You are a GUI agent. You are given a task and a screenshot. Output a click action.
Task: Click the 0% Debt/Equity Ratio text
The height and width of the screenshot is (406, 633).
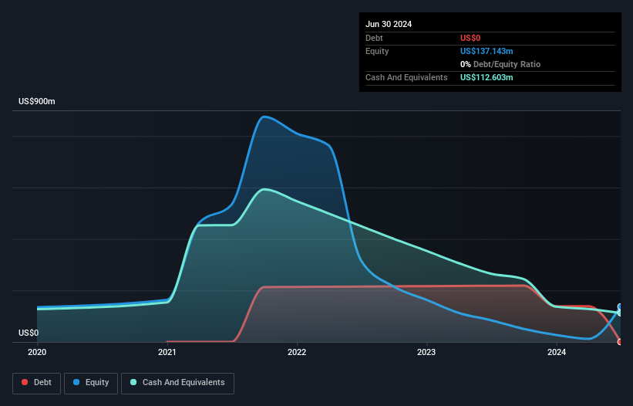(x=500, y=64)
